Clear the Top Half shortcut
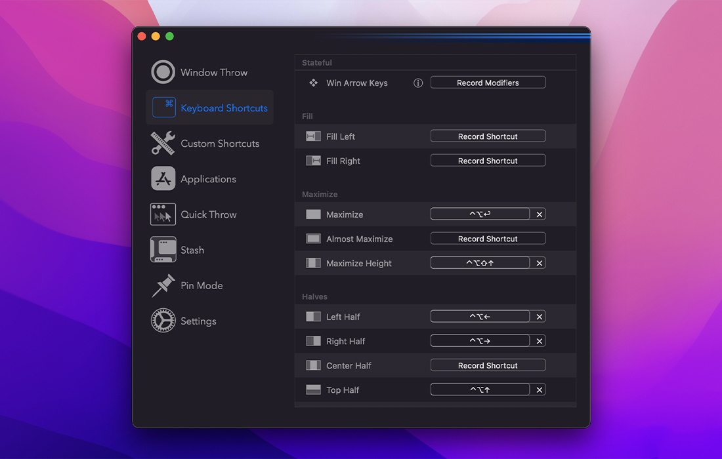The image size is (722, 459). tap(539, 389)
